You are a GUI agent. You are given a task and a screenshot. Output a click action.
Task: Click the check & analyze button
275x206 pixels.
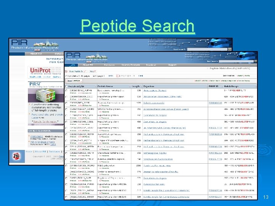pyautogui.click(x=74, y=81)
